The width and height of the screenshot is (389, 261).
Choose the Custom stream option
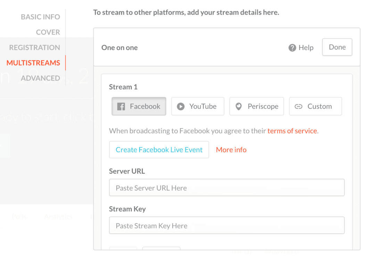click(x=315, y=106)
